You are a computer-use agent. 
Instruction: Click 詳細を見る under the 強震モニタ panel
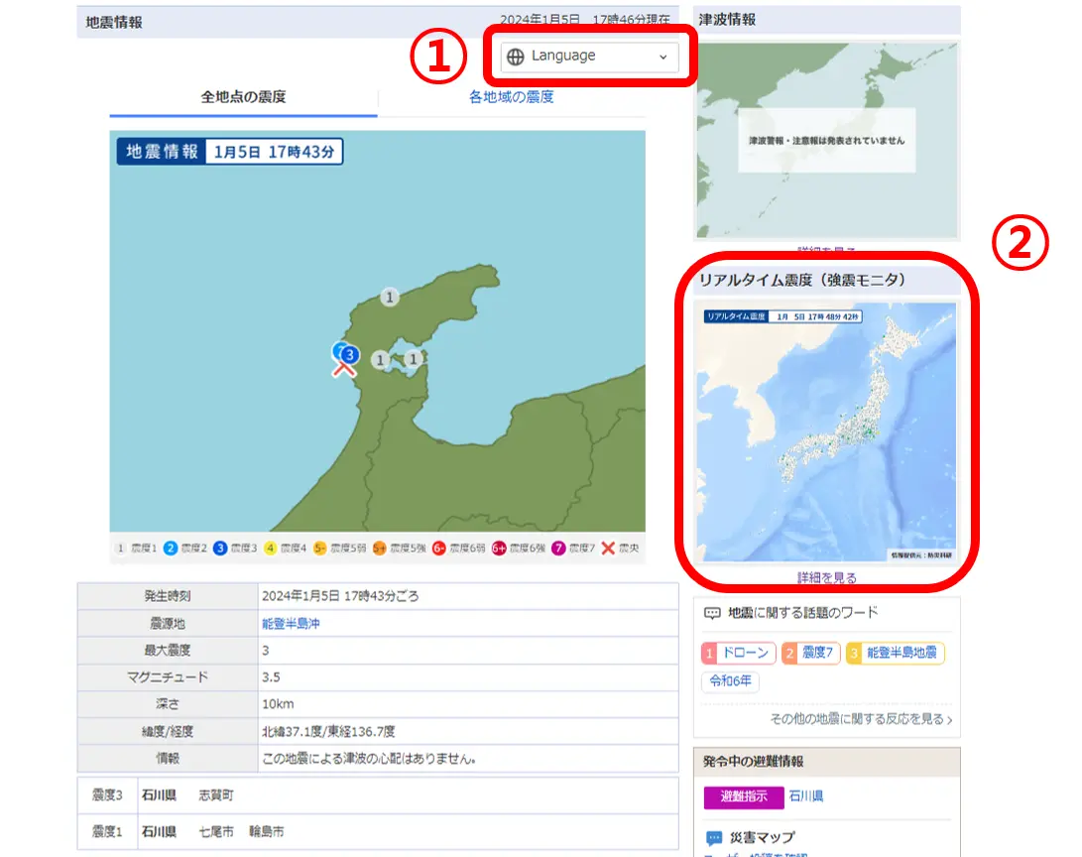pyautogui.click(x=826, y=578)
